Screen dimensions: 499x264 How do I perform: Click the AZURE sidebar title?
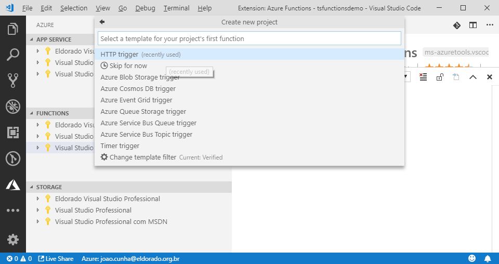click(45, 25)
